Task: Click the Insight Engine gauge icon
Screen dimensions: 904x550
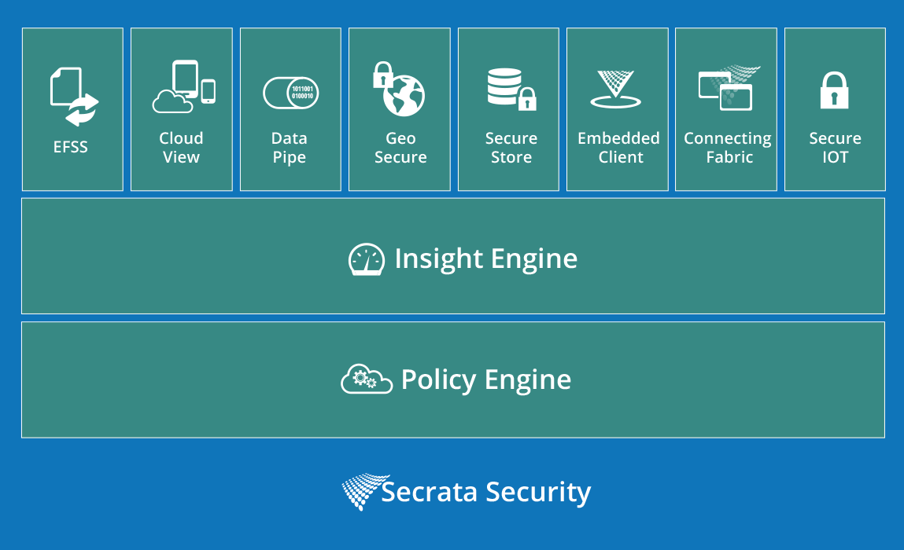Action: (x=367, y=259)
